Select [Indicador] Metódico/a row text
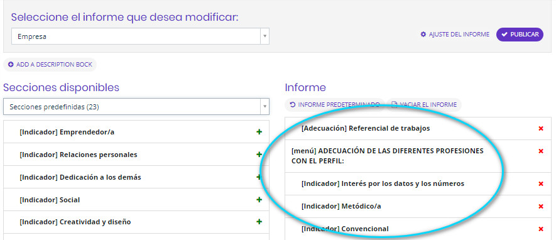Viewport: 556px width, 240px height. coord(341,206)
